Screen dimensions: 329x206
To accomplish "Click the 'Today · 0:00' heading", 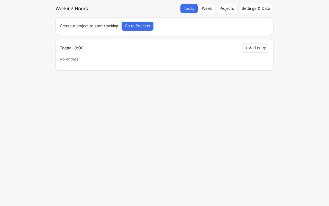I will 72,48.
